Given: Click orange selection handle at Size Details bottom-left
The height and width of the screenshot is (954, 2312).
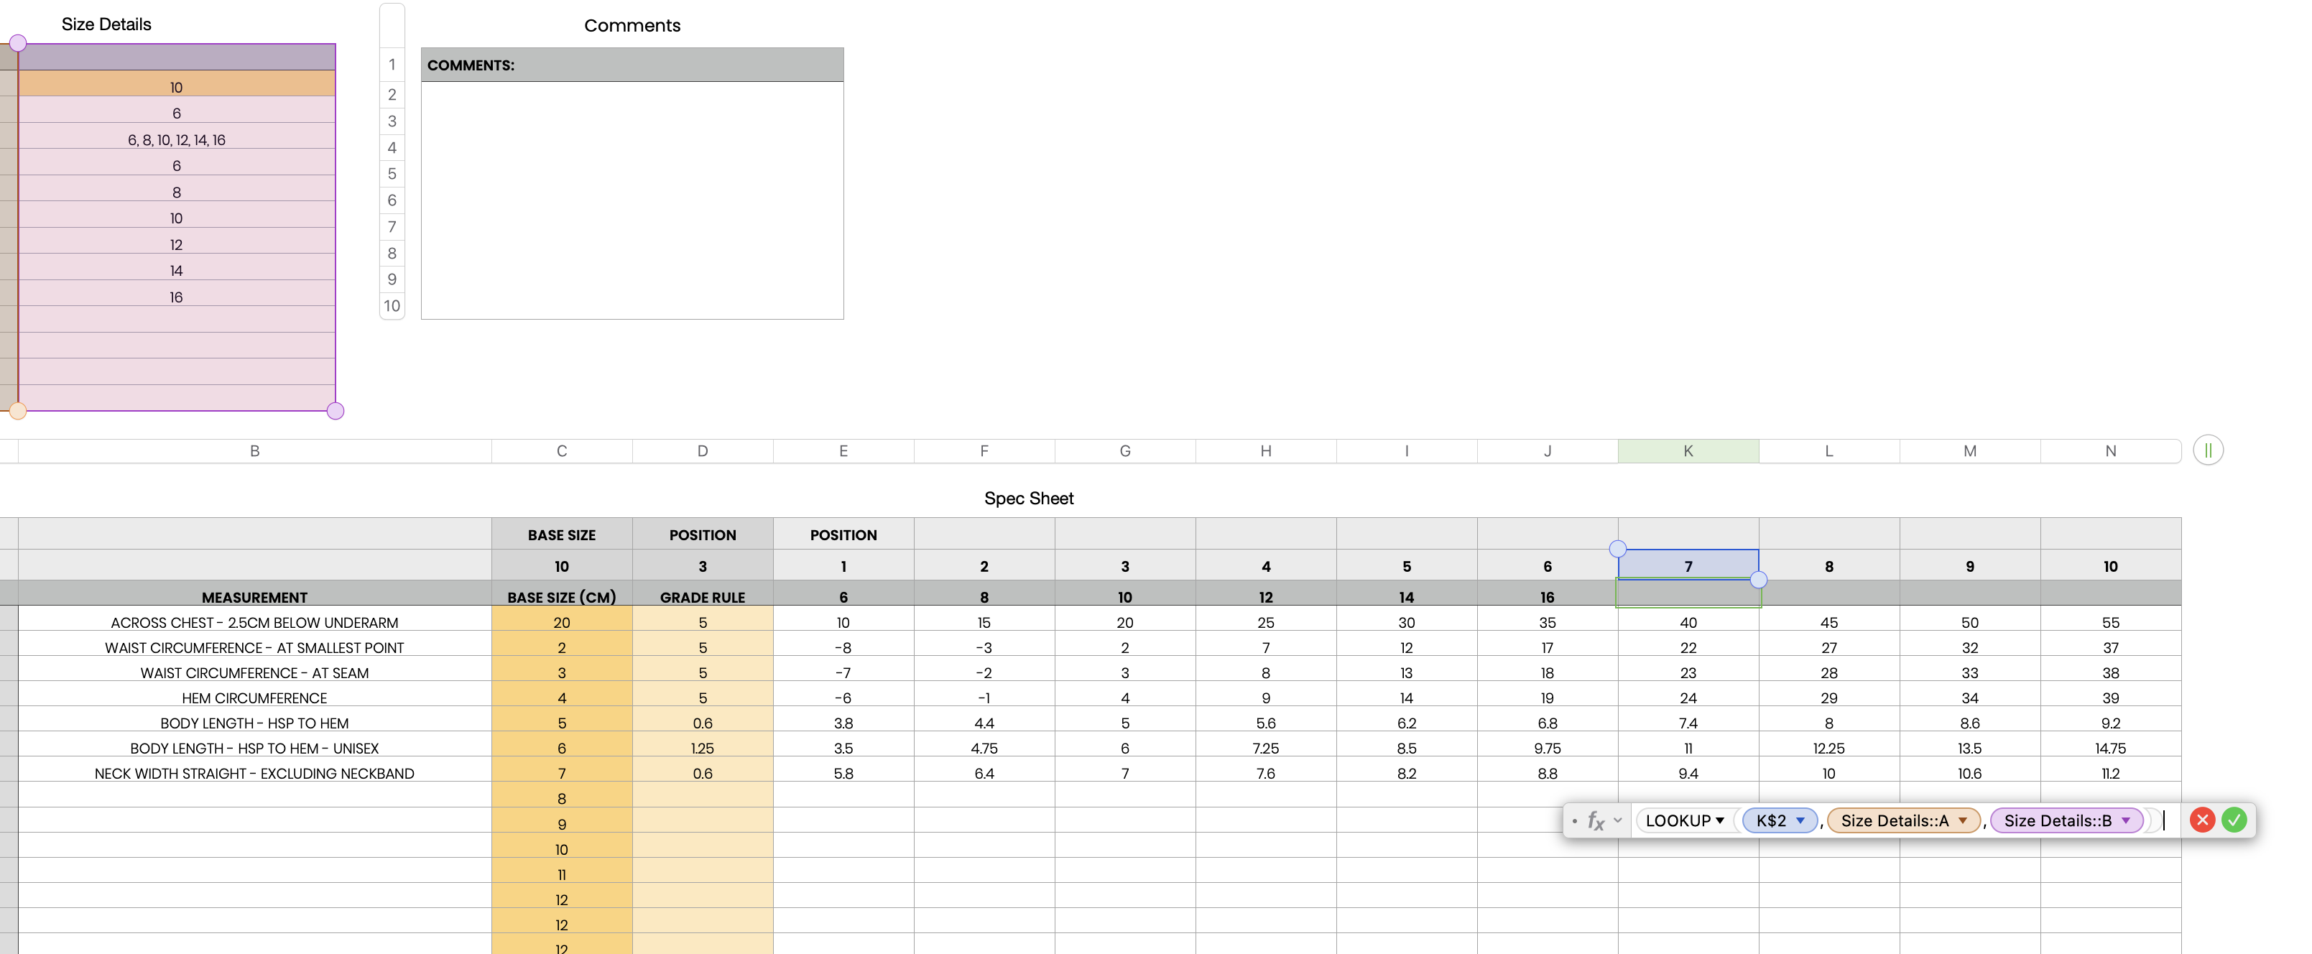Looking at the screenshot, I should [x=18, y=411].
